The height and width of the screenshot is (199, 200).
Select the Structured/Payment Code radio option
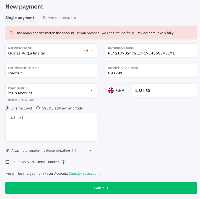click(x=38, y=108)
